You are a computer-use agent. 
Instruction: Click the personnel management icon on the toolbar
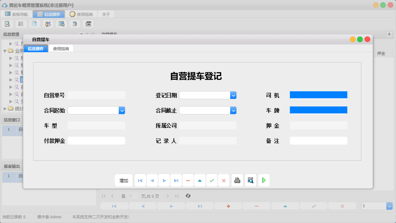coord(48,23)
